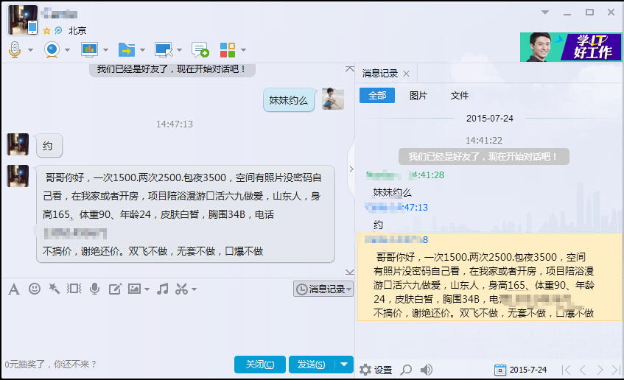The image size is (624, 380).
Task: Switch to the 全部 filter tab
Action: (x=377, y=96)
